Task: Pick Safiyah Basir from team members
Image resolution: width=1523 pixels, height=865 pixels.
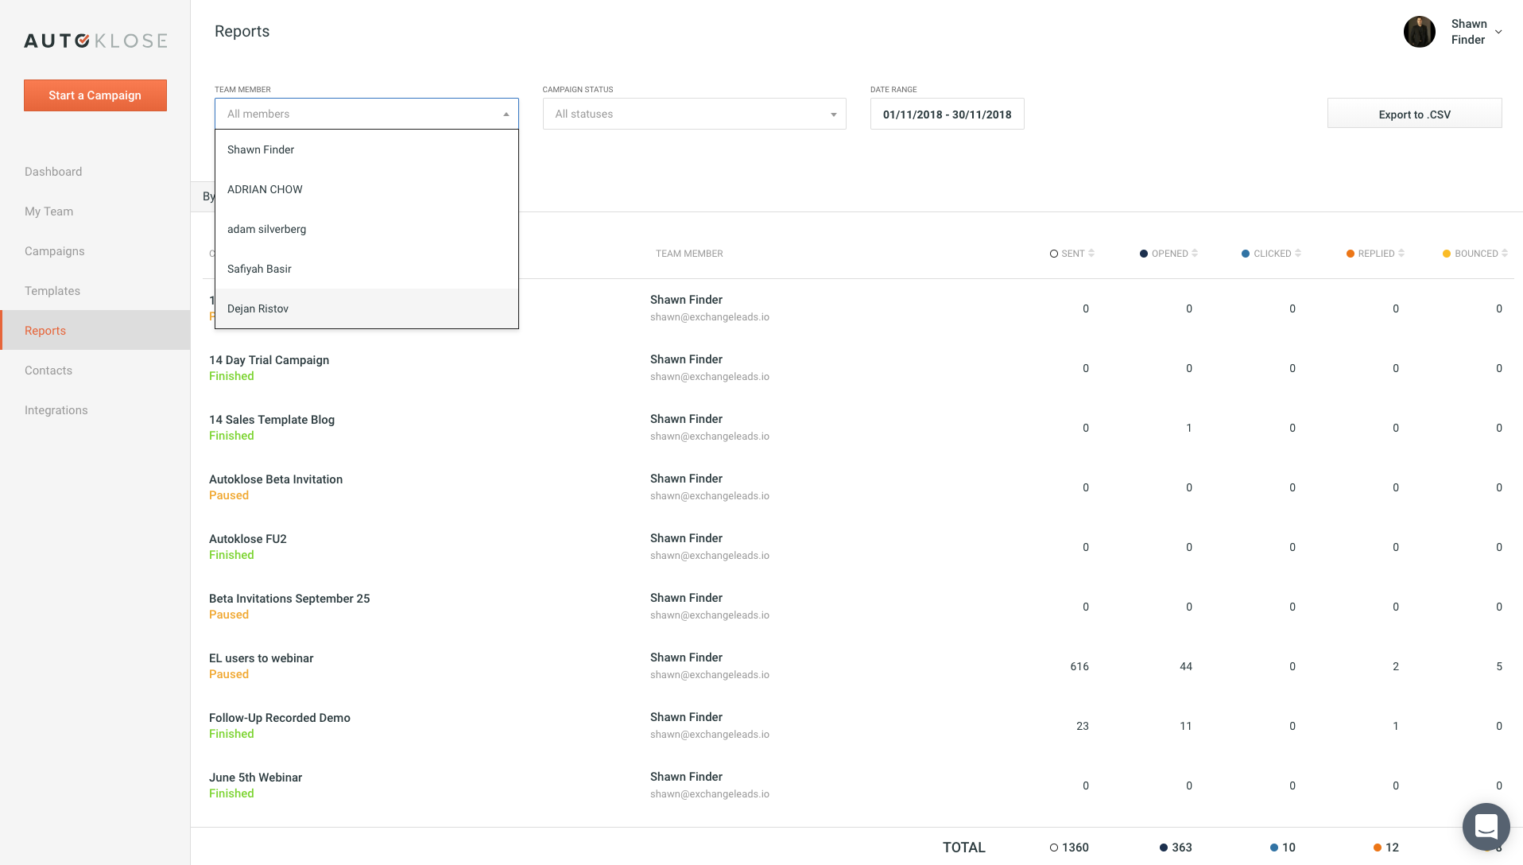Action: coord(259,269)
